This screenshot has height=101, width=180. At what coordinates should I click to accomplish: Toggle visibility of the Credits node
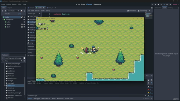point(24,17)
